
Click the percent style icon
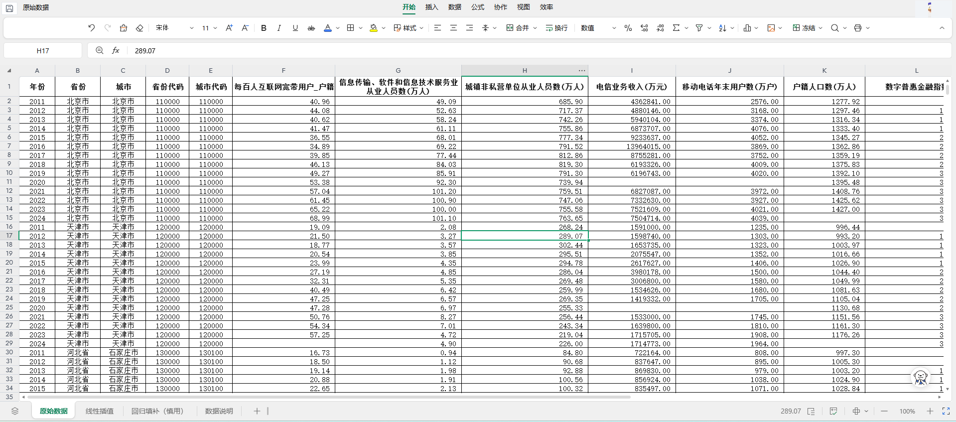click(x=628, y=28)
